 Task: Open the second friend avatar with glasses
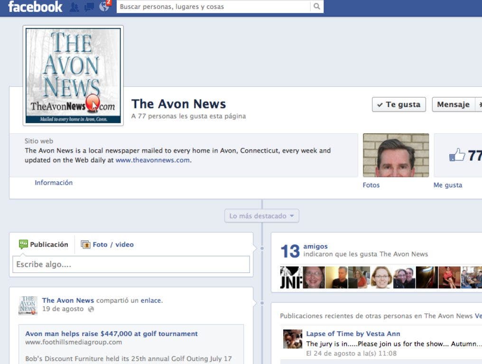click(314, 277)
